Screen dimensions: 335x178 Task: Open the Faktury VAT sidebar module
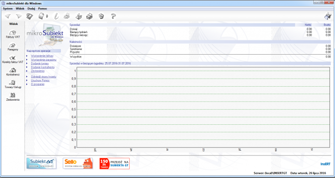point(13,34)
